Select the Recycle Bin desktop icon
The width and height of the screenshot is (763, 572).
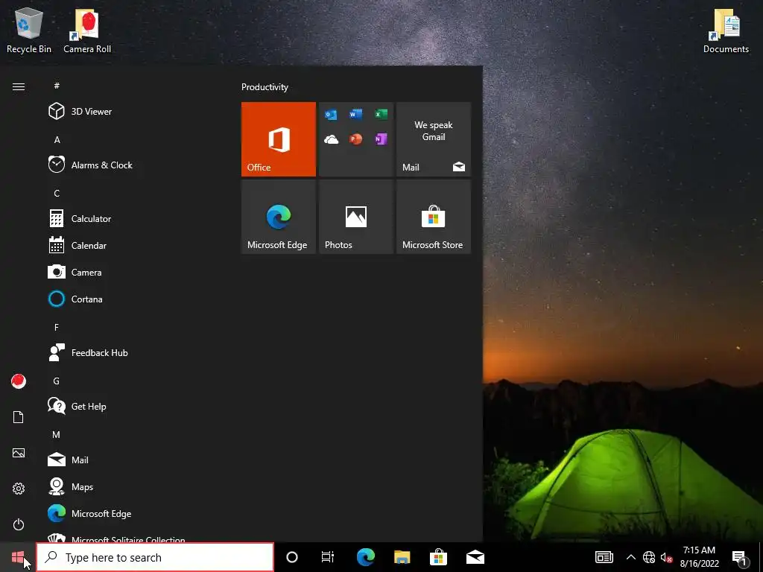[x=29, y=30]
